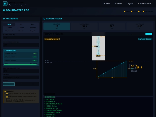The width and height of the screenshot is (156, 117).
Task: Click the Huella fuera de norma warning icon
Action: point(7,97)
